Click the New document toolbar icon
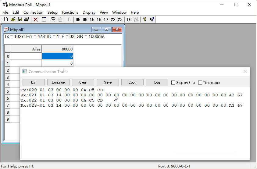 tap(6, 19)
